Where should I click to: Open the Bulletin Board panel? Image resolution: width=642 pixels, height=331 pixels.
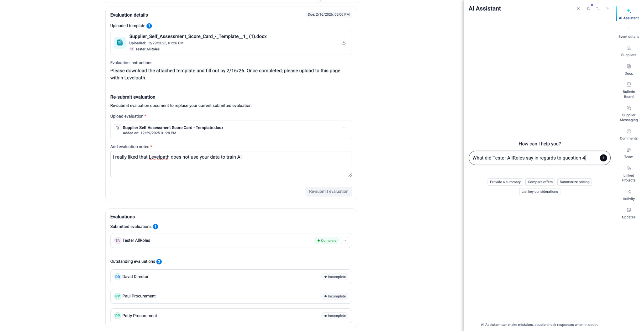pos(629,90)
